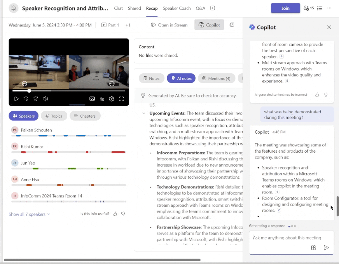Open the Shared tab

click(134, 8)
